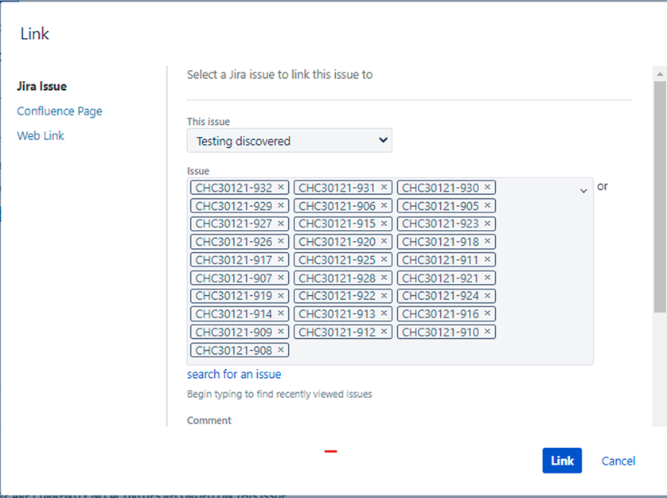Switch to Confluence Page tab

[x=60, y=111]
